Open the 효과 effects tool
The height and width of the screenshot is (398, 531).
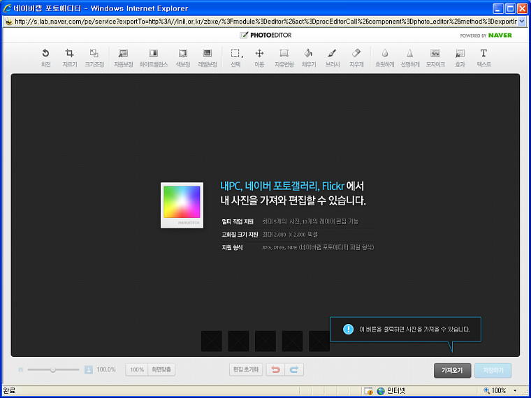tap(460, 57)
